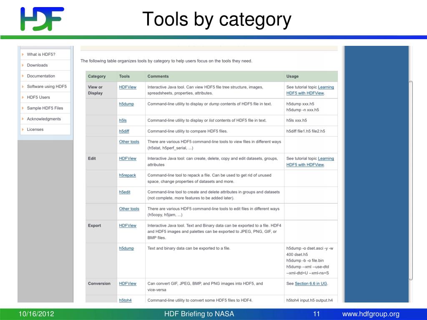
Task: Select 'Software using HDF5' in the sidebar
Action: click(x=47, y=87)
